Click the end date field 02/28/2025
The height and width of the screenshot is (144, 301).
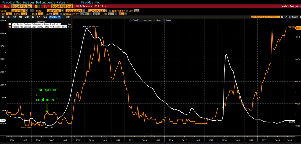pyautogui.click(x=97, y=11)
